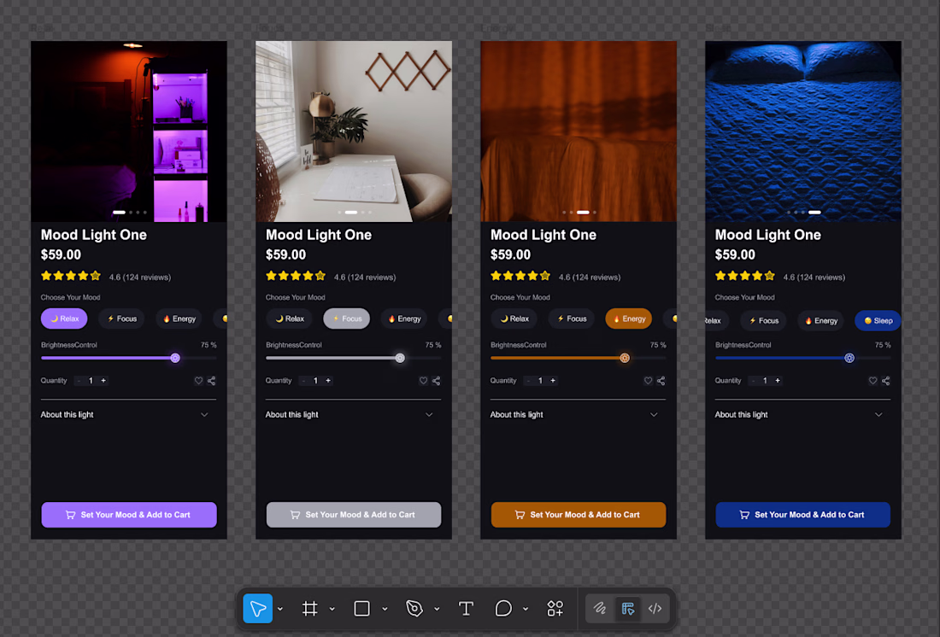Screen dimensions: 940x637
Task: Click the blue brightness slider handle
Action: (849, 358)
